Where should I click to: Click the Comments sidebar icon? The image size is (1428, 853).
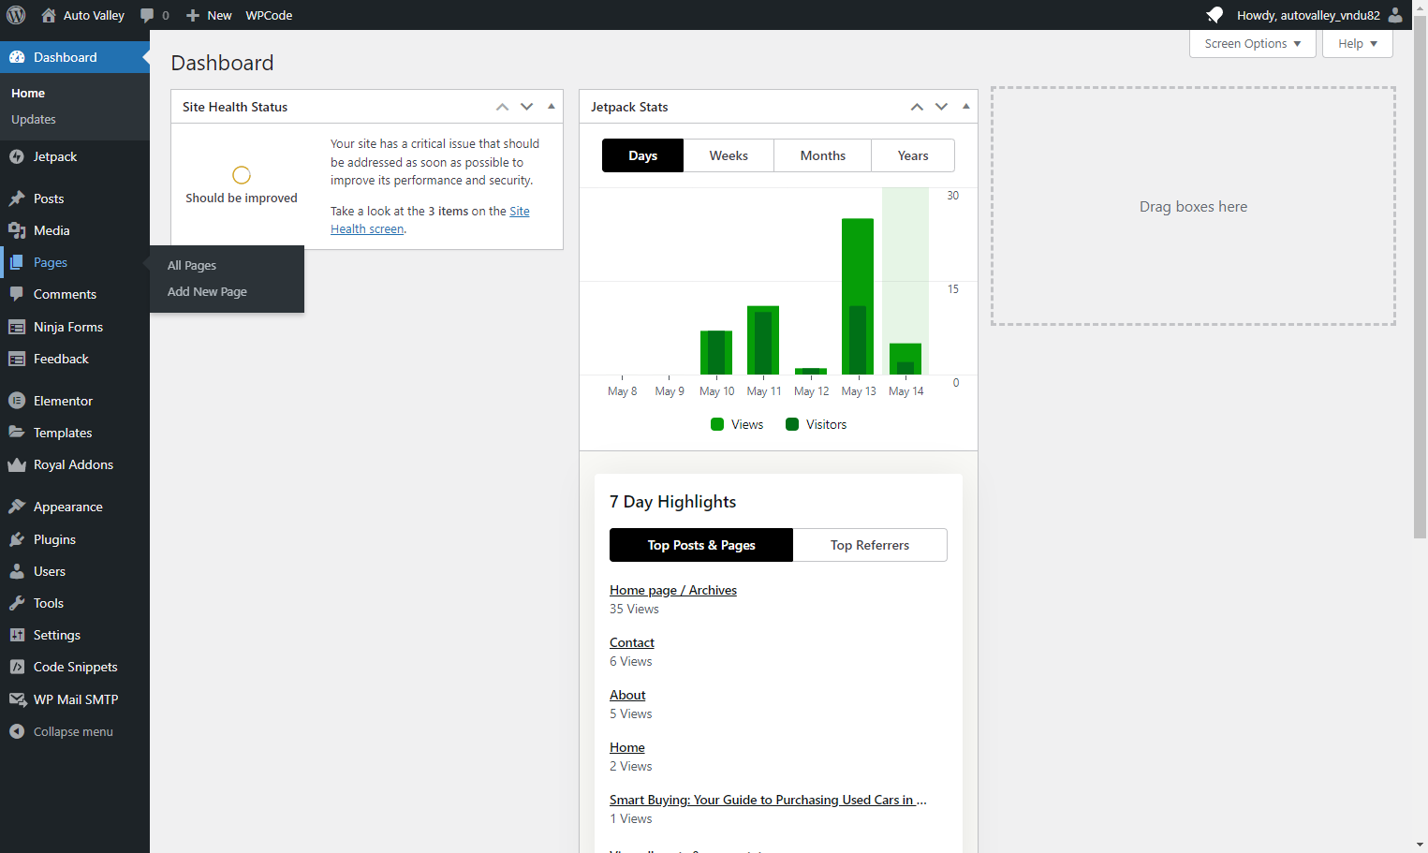17,294
